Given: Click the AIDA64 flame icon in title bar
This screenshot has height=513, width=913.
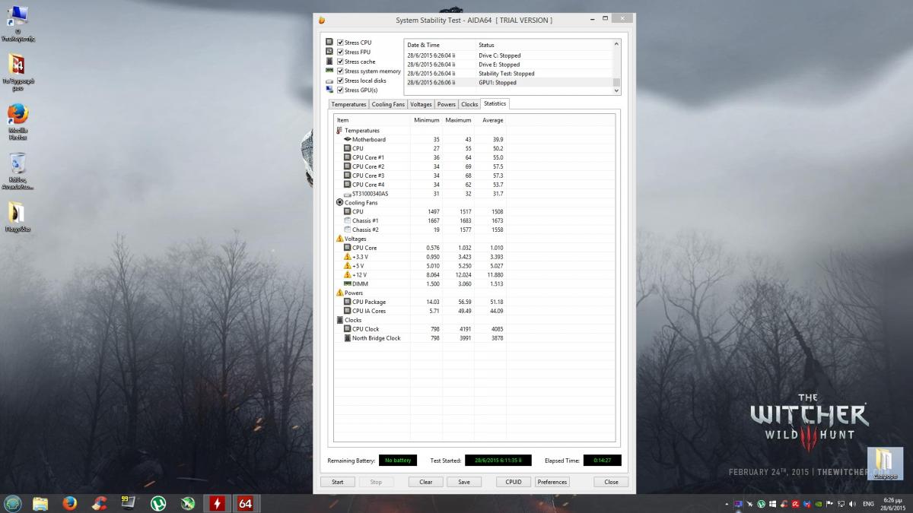Looking at the screenshot, I should 322,21.
